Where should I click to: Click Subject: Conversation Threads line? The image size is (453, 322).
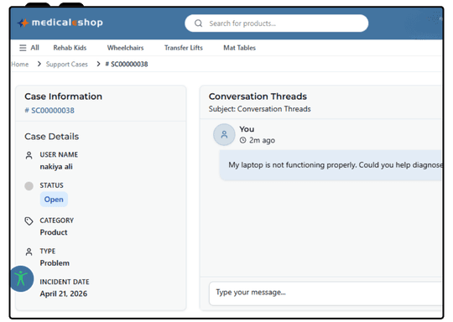(260, 109)
